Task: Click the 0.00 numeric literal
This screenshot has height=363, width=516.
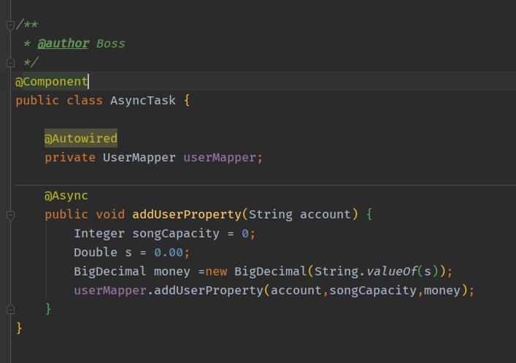Action: pos(169,253)
